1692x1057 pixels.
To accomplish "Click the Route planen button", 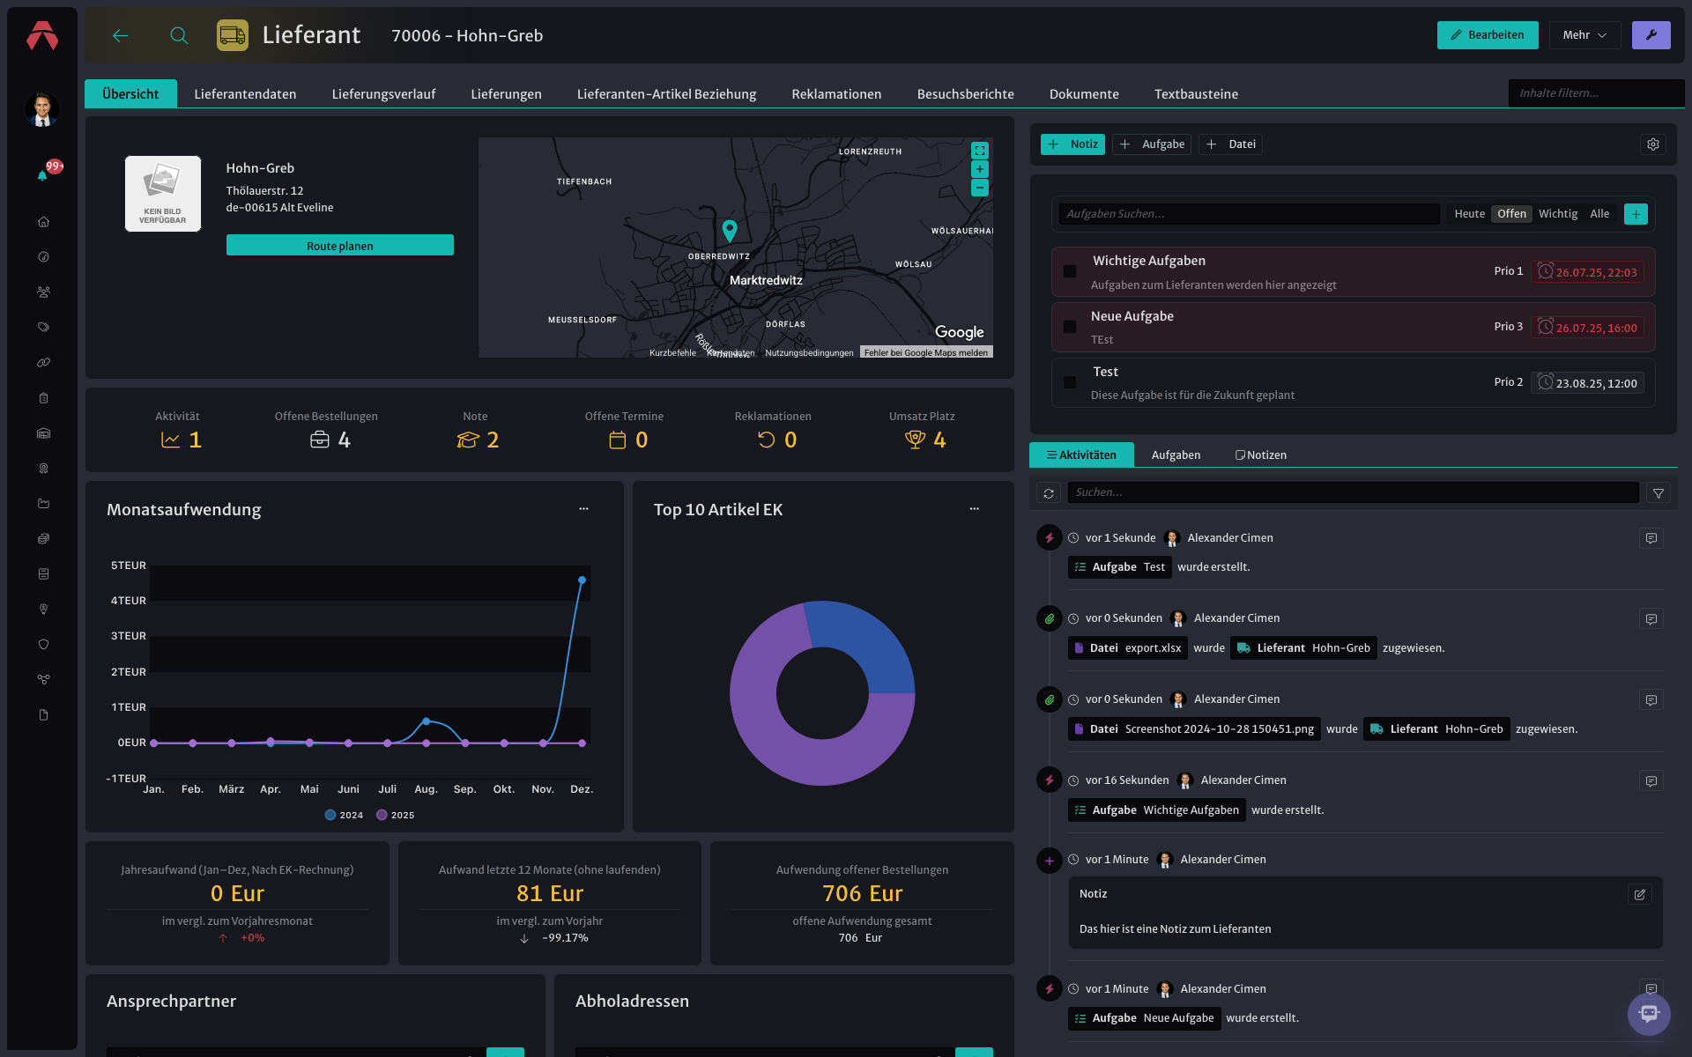I will point(340,246).
